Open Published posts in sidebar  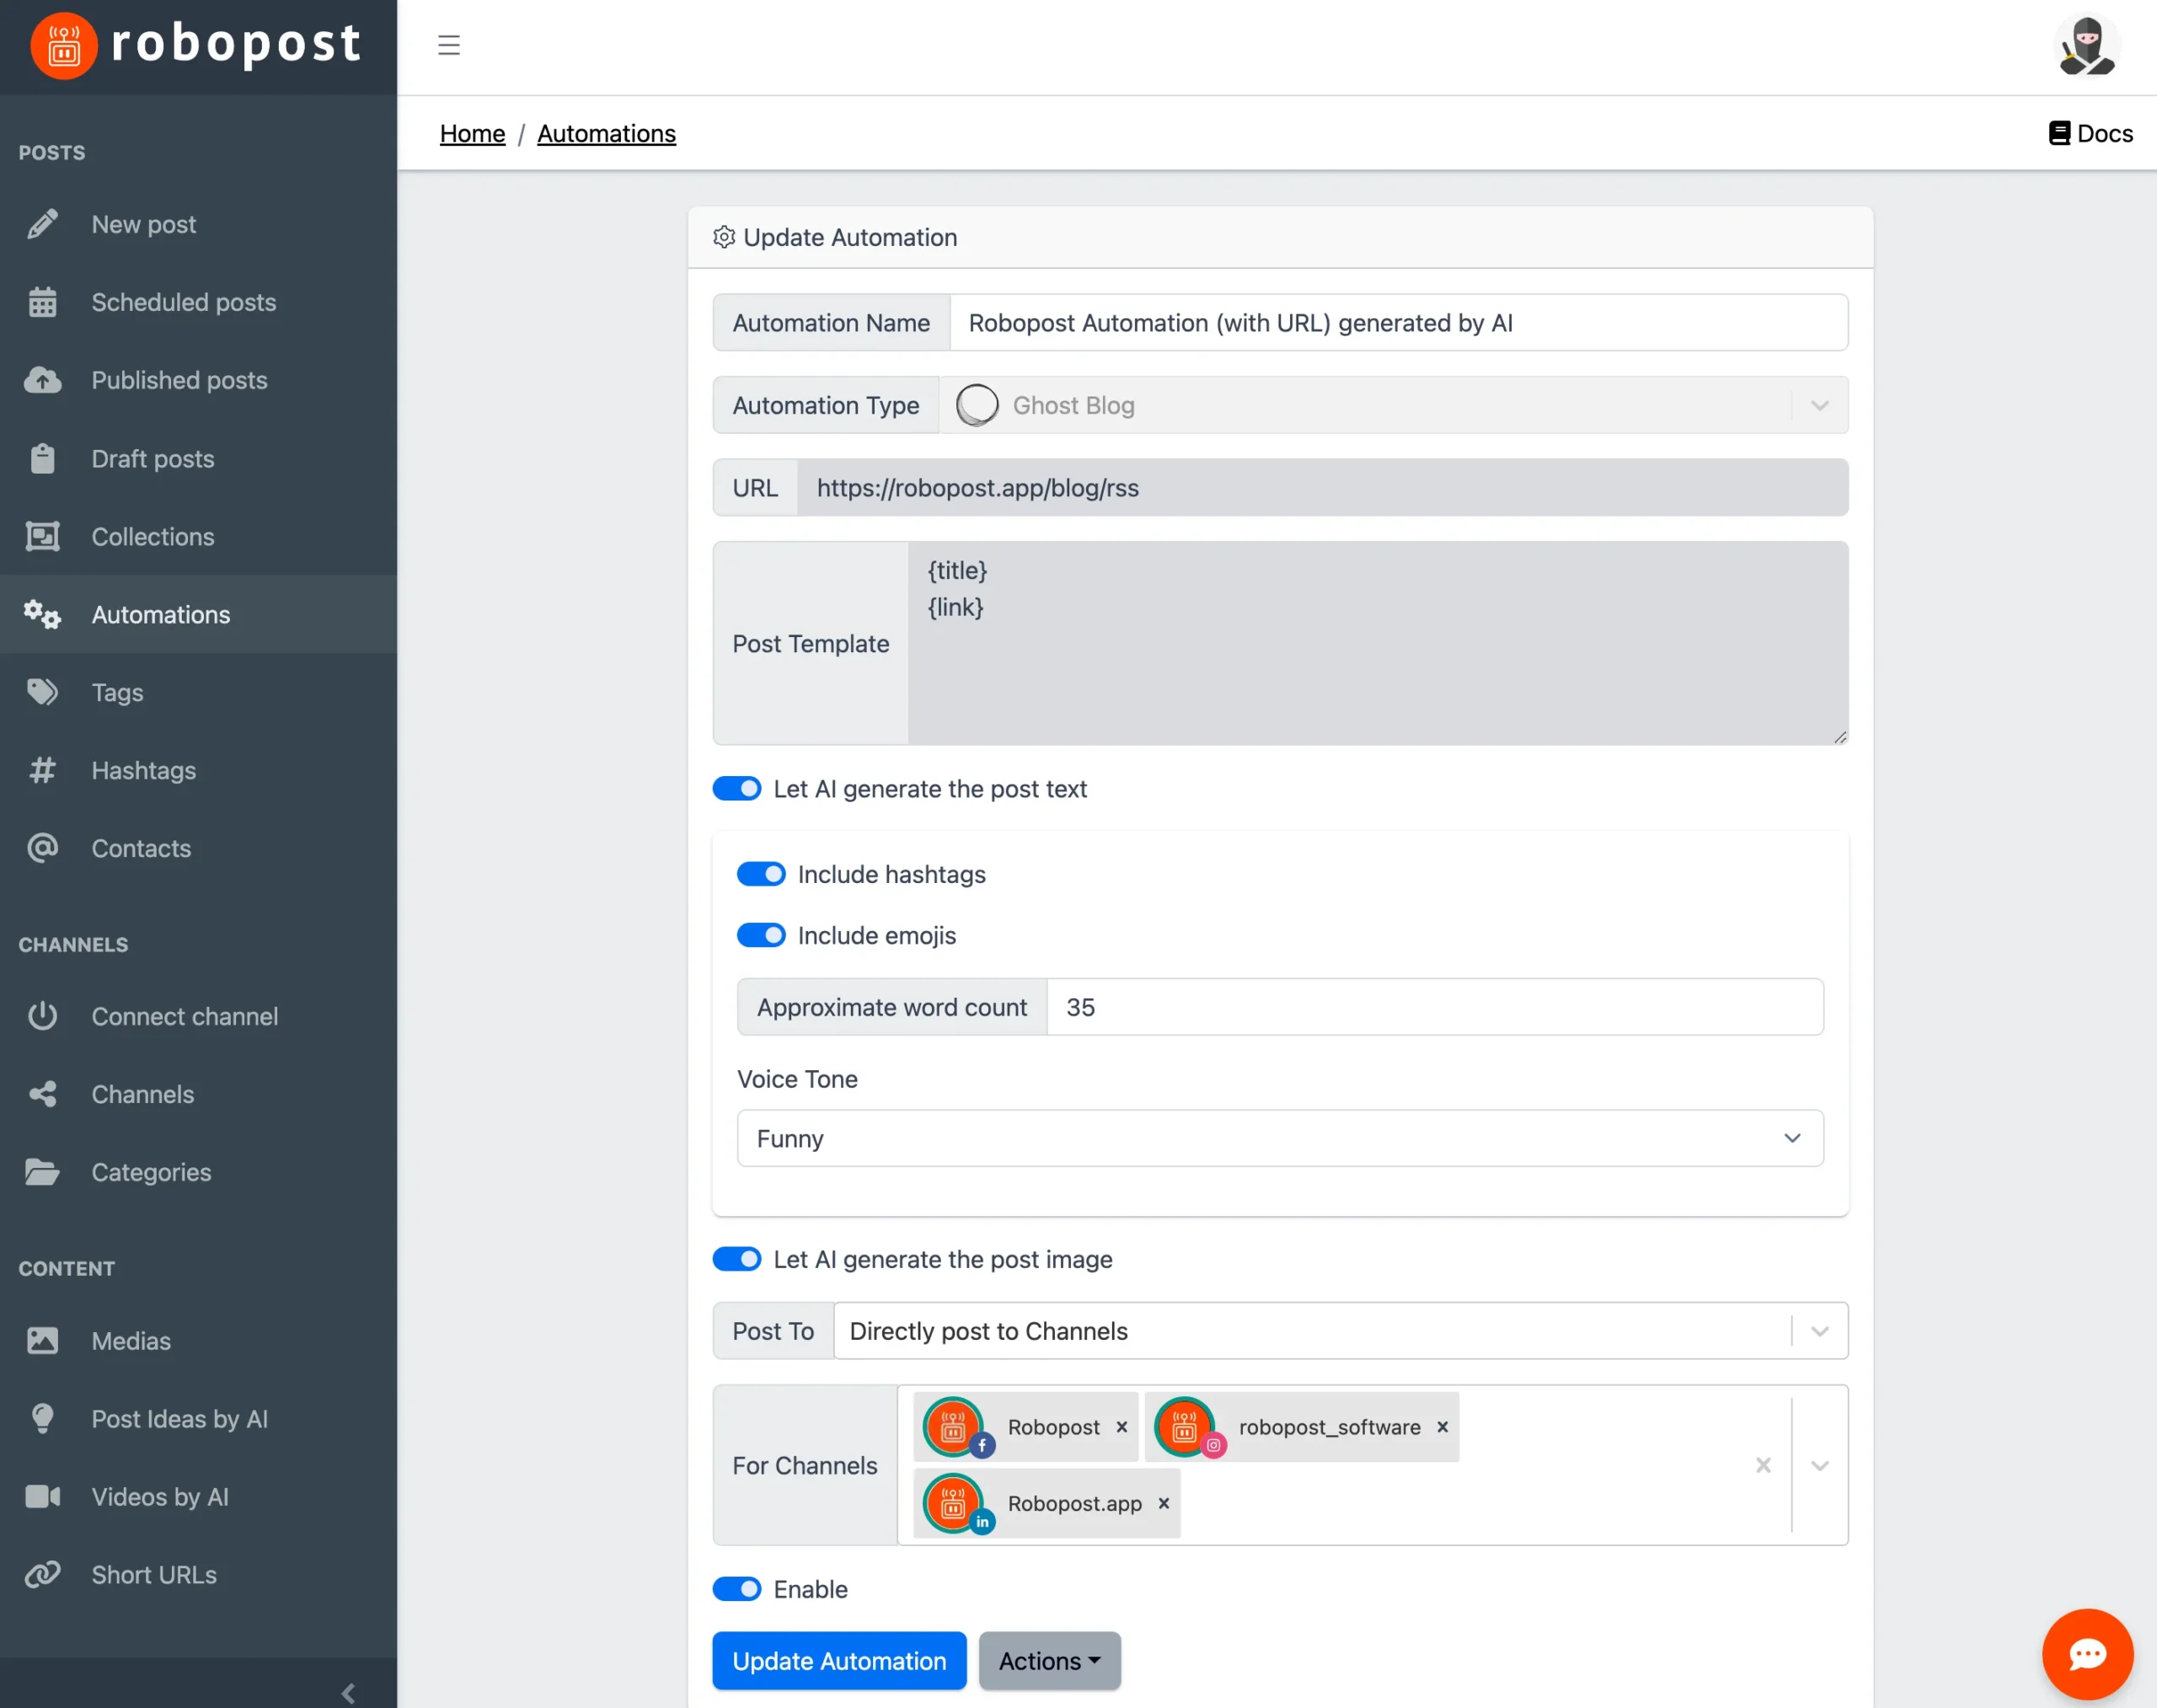(x=198, y=380)
